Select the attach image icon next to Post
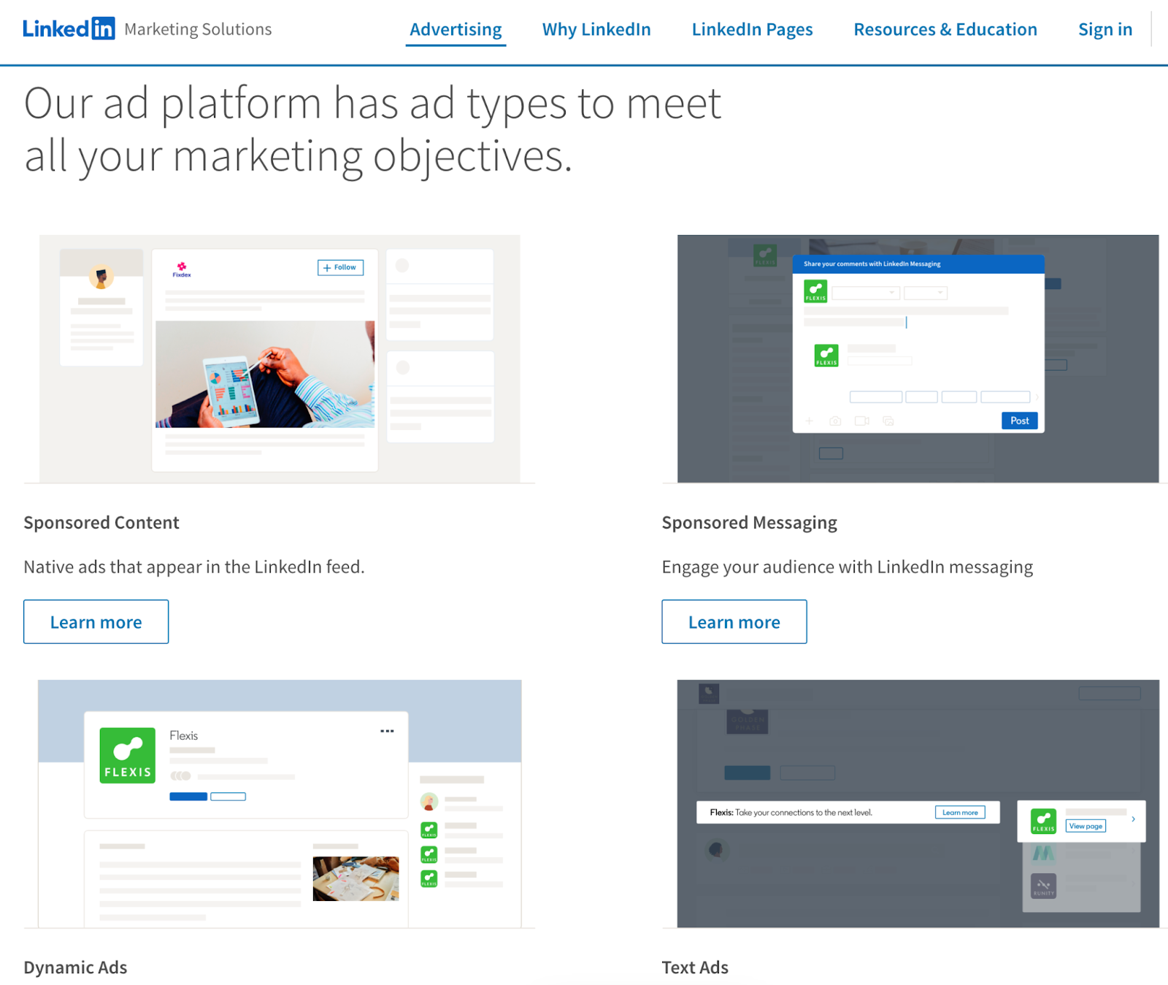The height and width of the screenshot is (985, 1168). click(x=888, y=421)
